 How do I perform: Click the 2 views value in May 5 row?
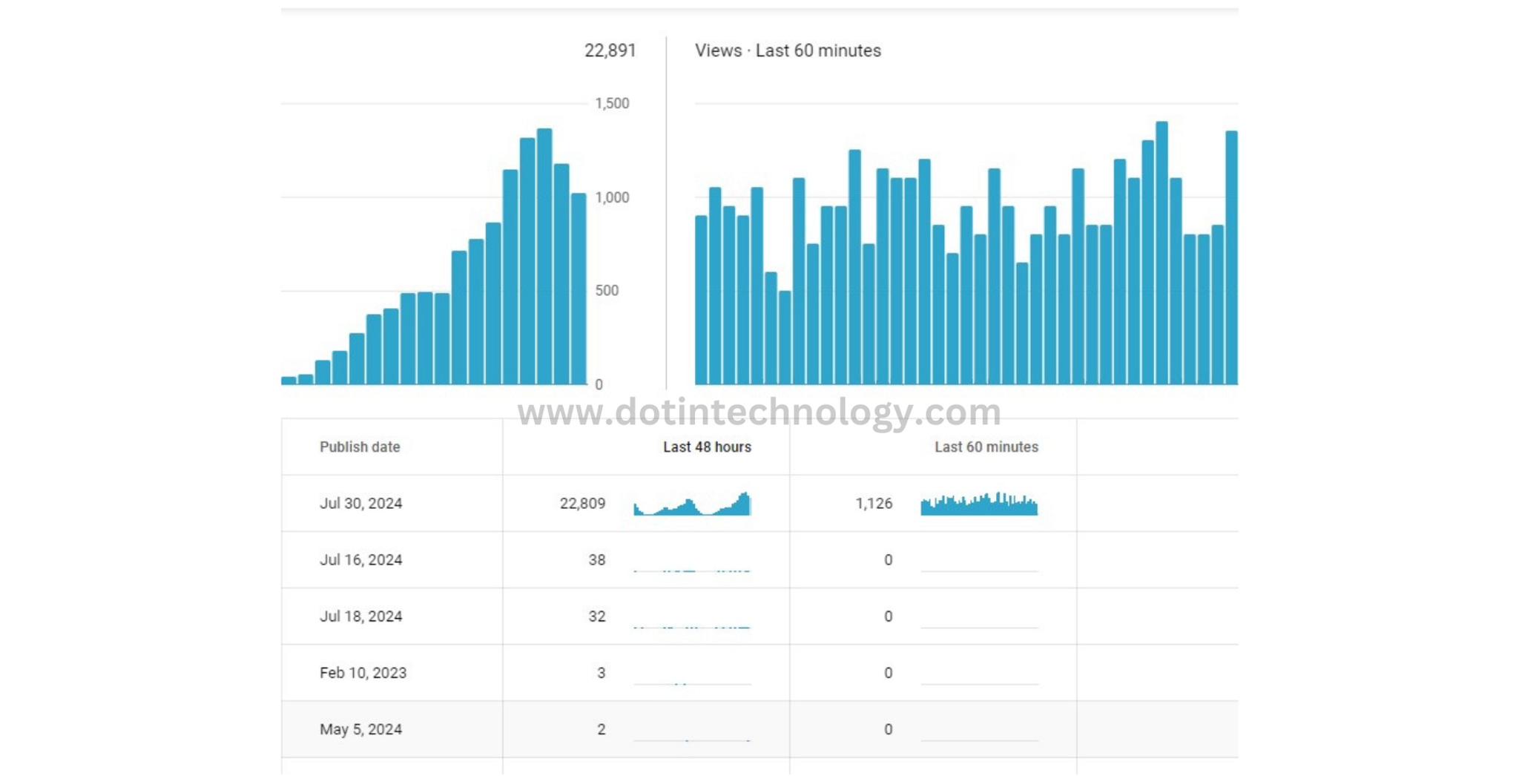(601, 729)
